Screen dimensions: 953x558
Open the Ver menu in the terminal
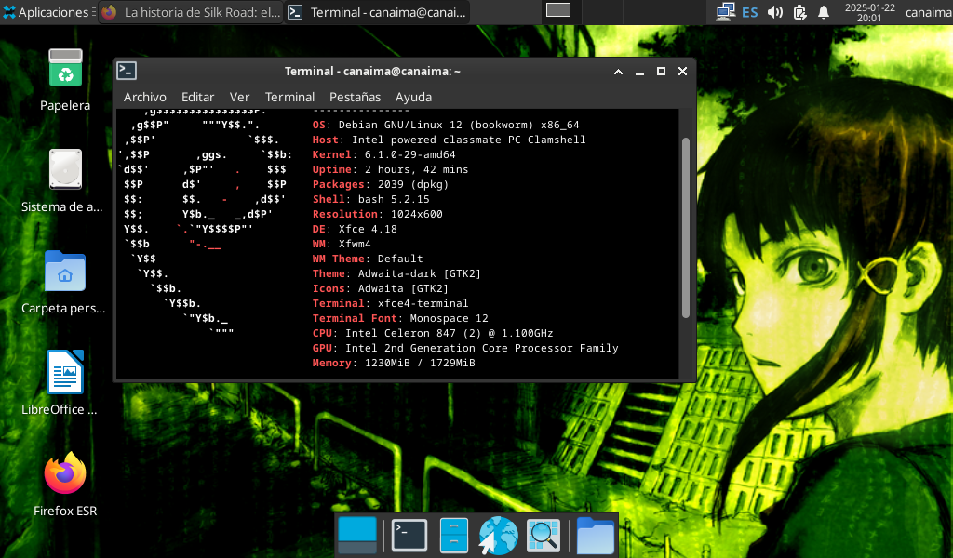pyautogui.click(x=239, y=97)
